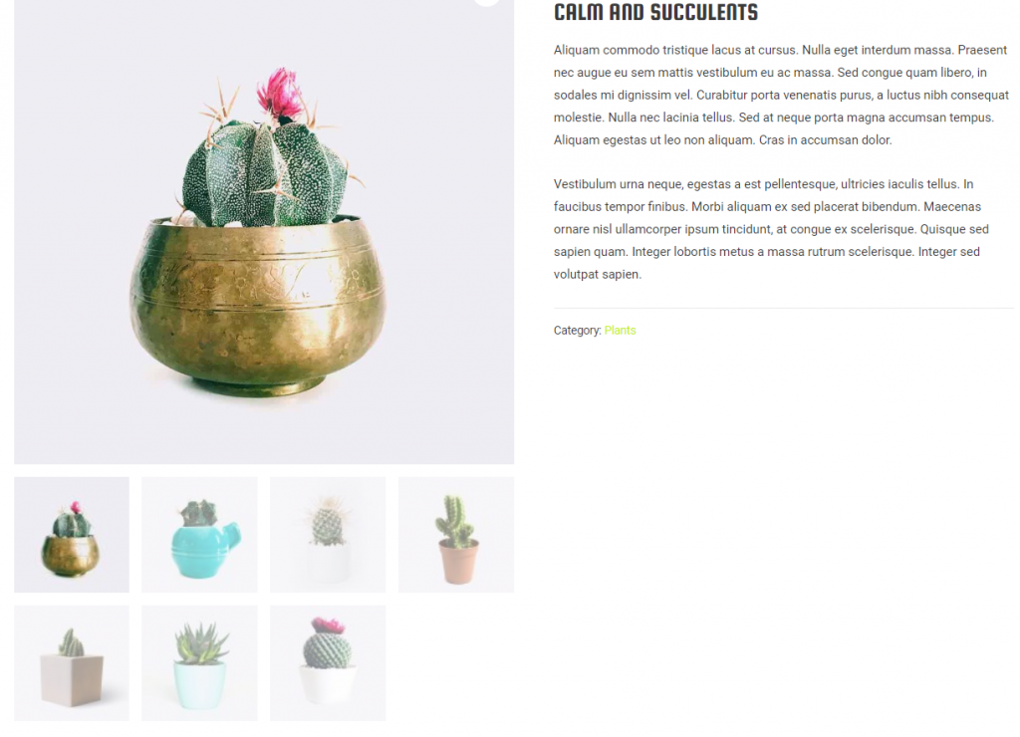Select the terracotta pot cactus thumbnail
The image size is (1020, 737).
456,535
